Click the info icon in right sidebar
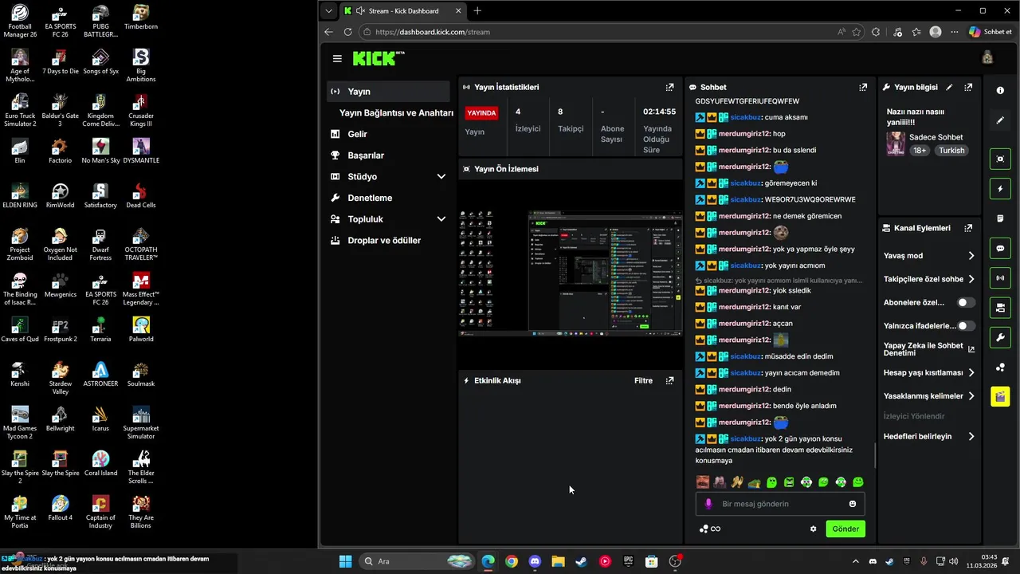 1000,90
